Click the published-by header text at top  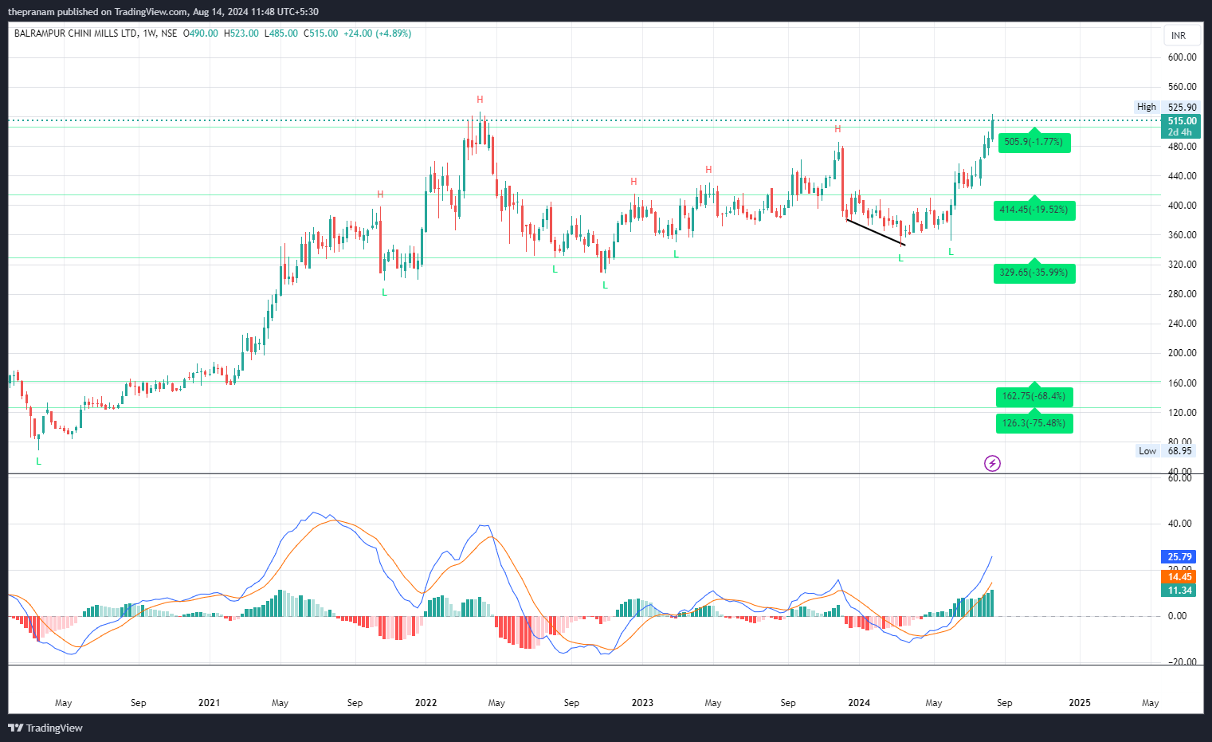[163, 12]
